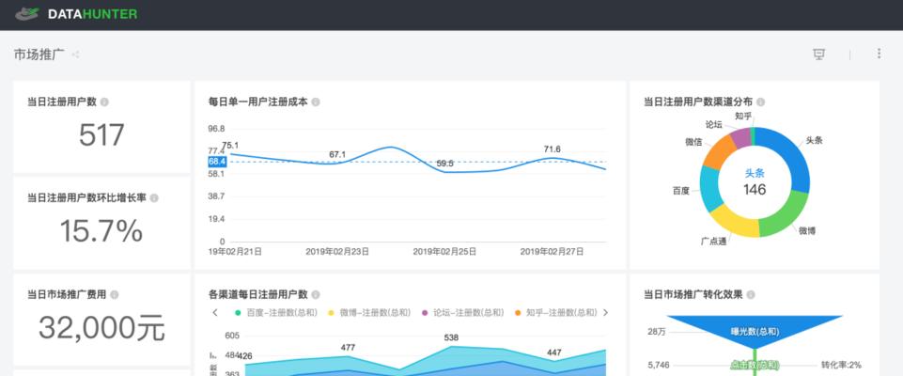Click info icon next to 当日注册用户数
The width and height of the screenshot is (903, 376).
click(104, 102)
